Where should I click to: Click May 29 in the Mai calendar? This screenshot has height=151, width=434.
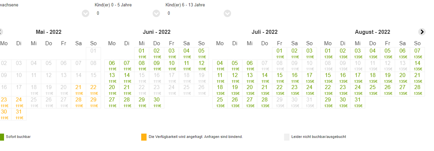click(93, 102)
